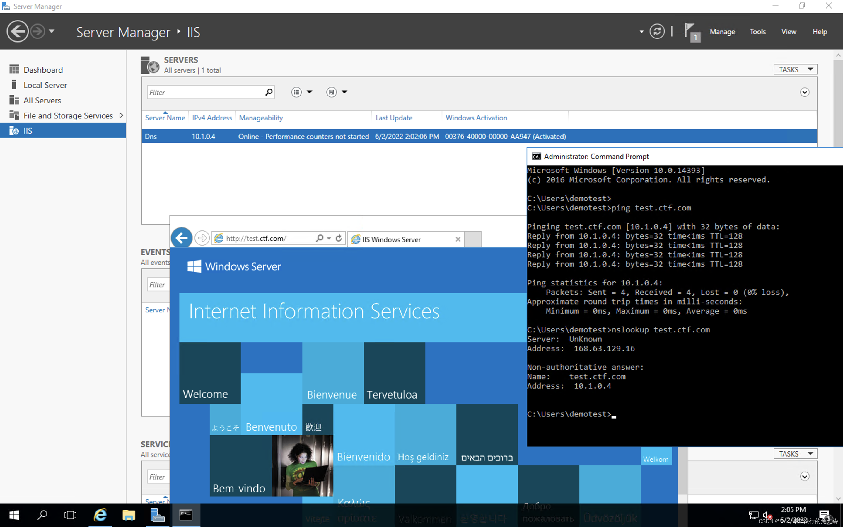Select File and Storage Services item
The height and width of the screenshot is (527, 843).
point(68,115)
